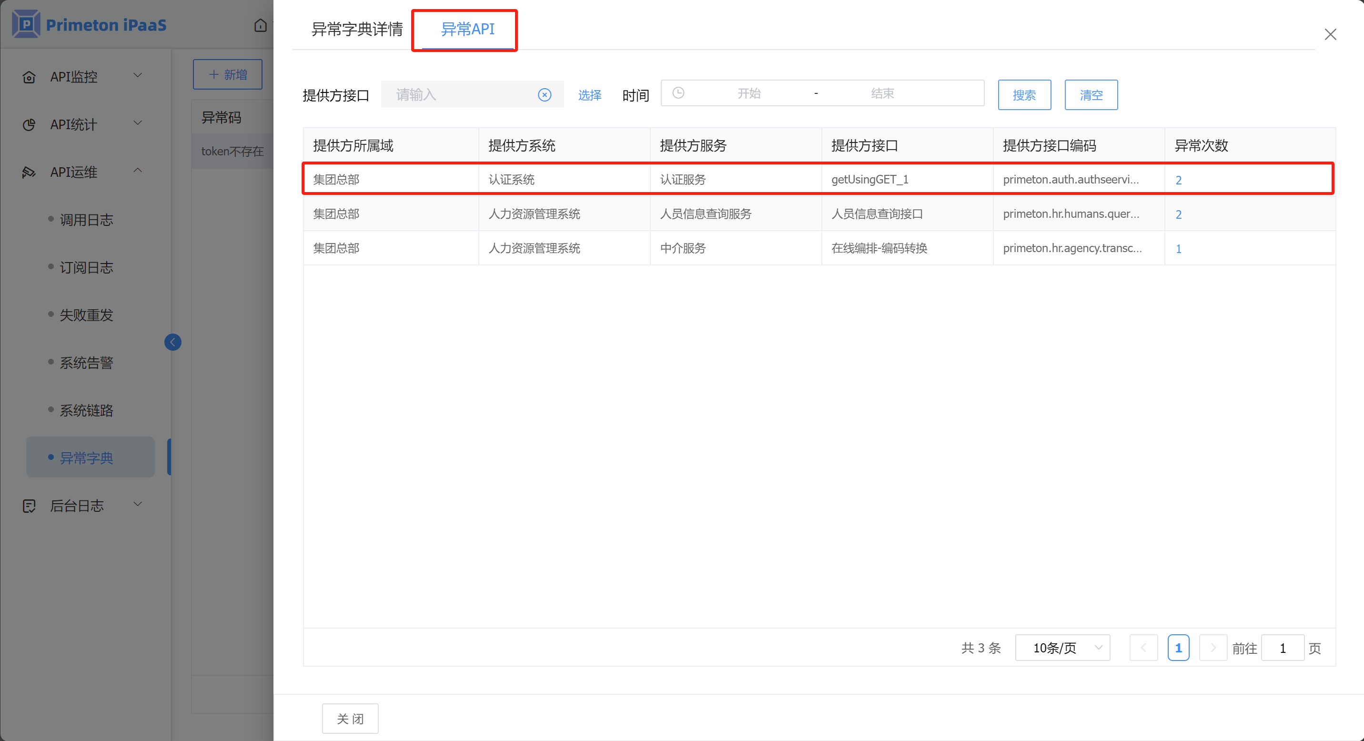The height and width of the screenshot is (741, 1364).
Task: Click the clock icon in time range
Action: (x=678, y=93)
